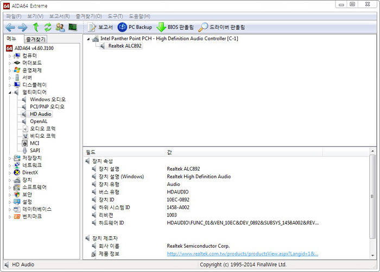
Task: Click the details scrollbar down arrow
Action: (x=373, y=256)
